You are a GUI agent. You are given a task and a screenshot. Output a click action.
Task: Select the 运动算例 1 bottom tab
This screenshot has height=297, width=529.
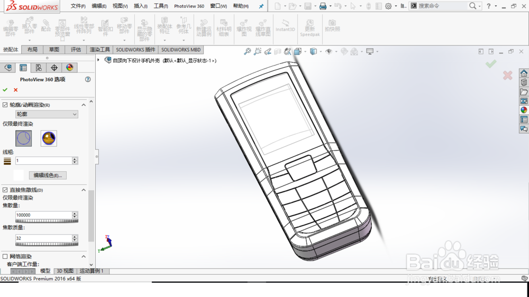click(92, 271)
